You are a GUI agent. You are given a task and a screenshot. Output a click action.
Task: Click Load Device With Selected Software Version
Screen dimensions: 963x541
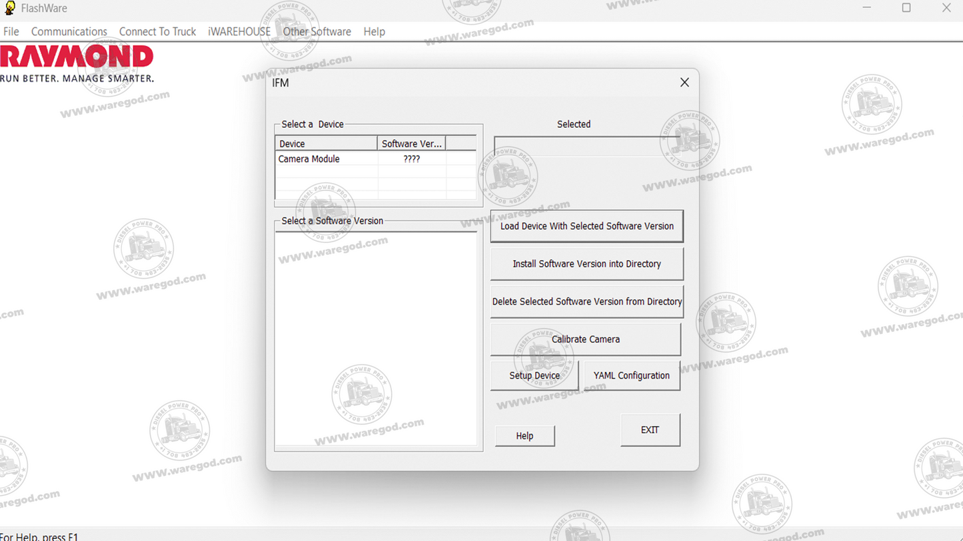586,226
